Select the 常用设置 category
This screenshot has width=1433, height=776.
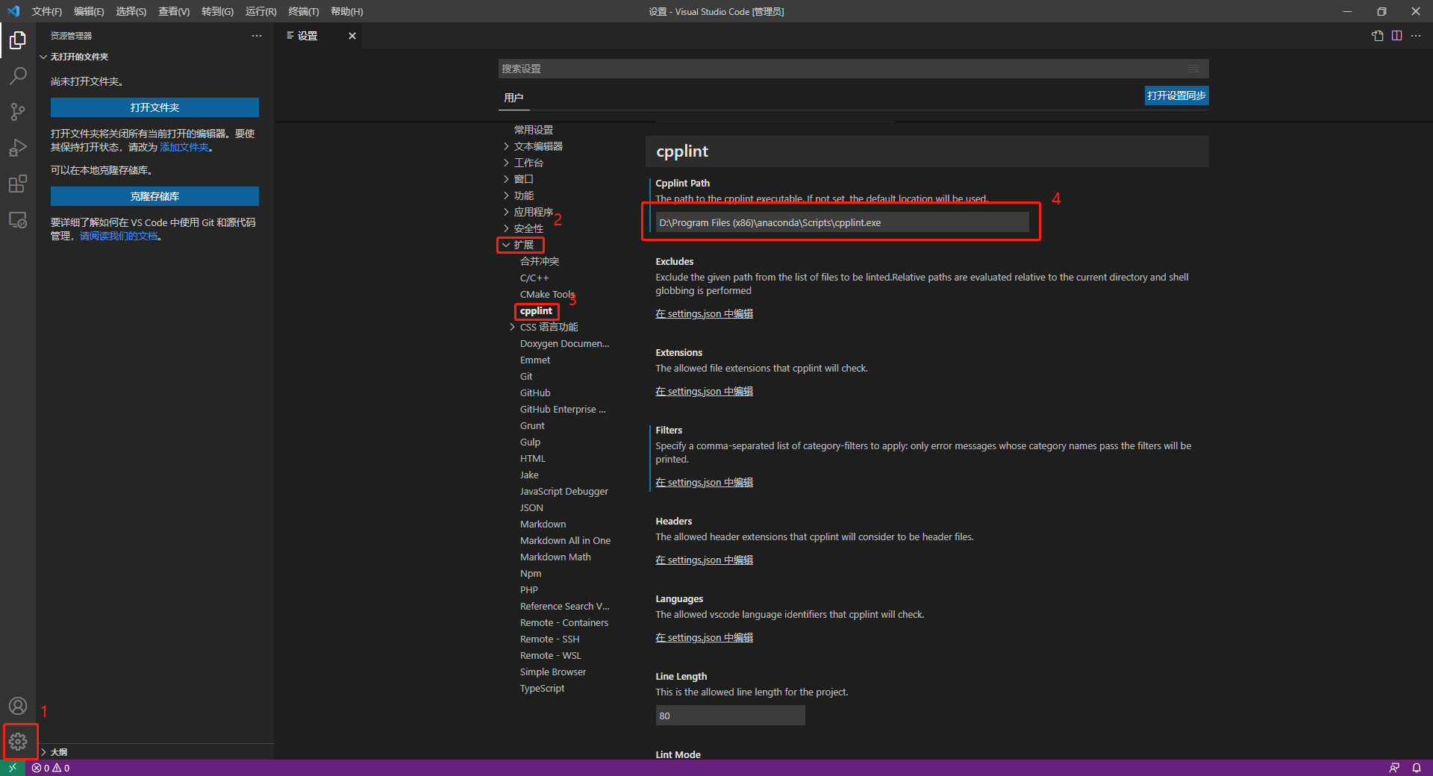(x=534, y=130)
